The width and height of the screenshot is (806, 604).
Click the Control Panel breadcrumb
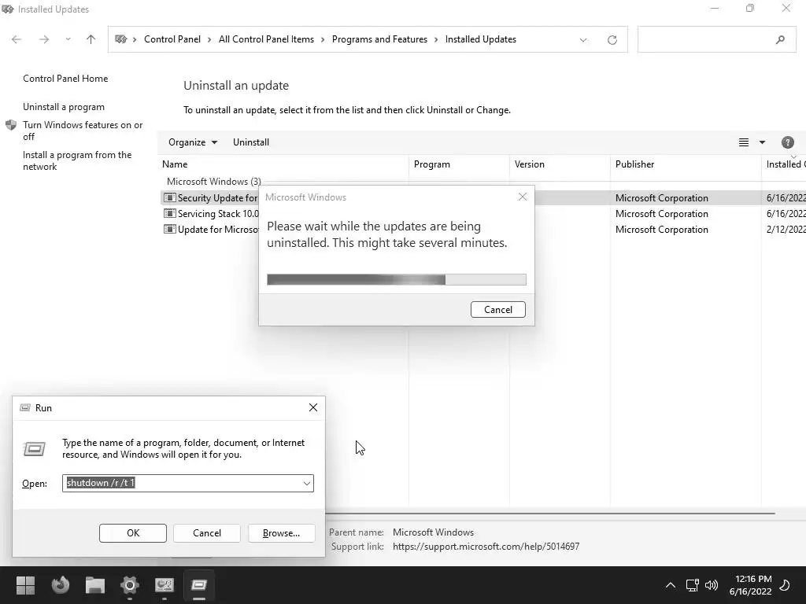point(172,39)
